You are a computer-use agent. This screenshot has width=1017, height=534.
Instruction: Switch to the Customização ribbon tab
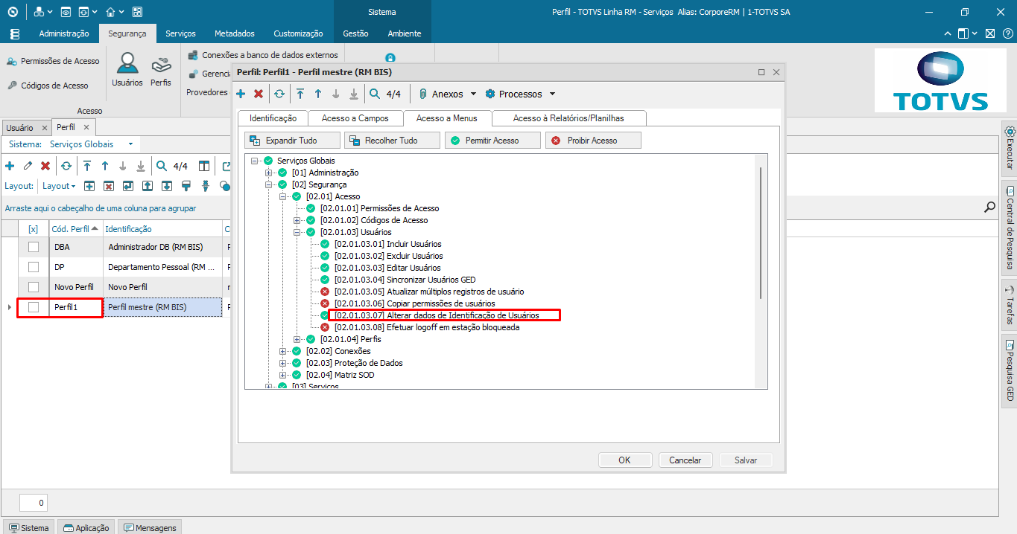point(298,33)
